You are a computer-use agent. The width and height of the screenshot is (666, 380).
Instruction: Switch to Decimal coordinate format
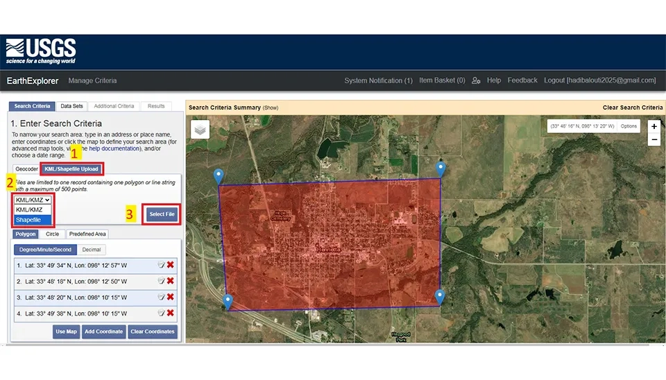92,250
